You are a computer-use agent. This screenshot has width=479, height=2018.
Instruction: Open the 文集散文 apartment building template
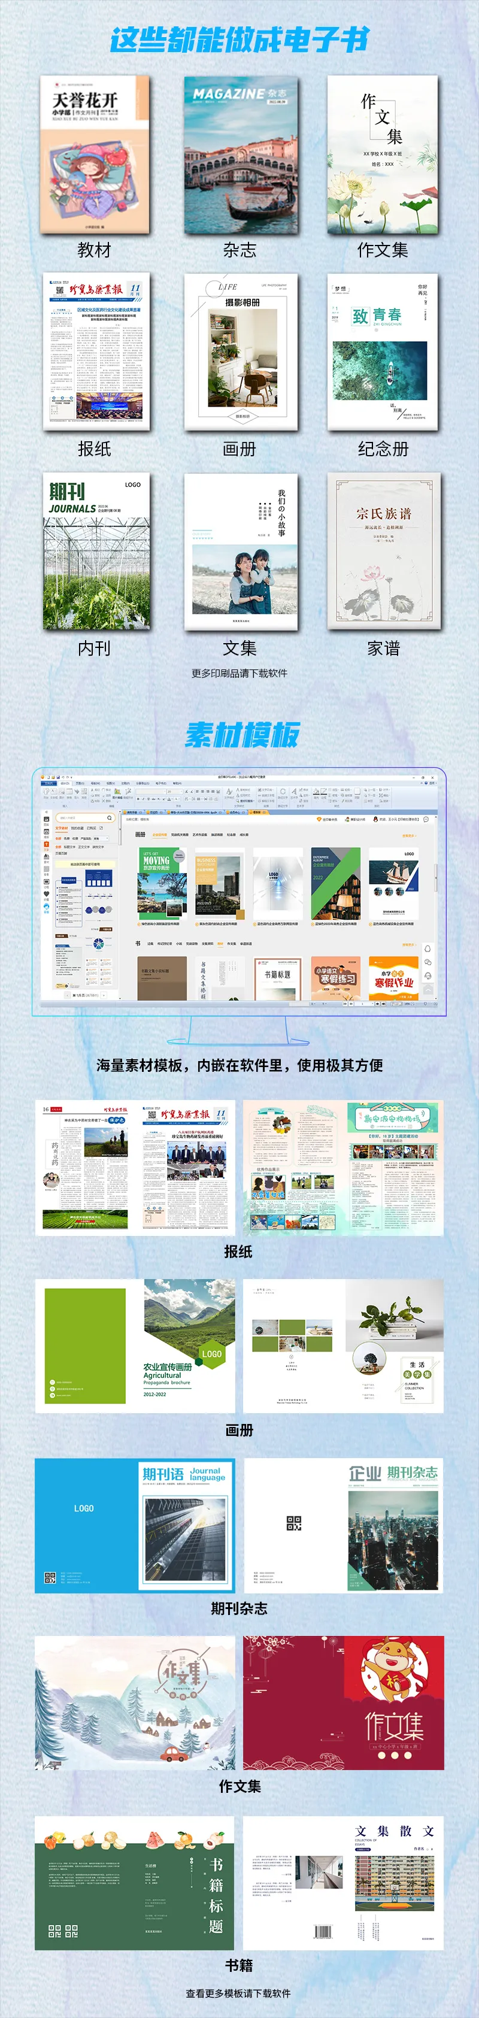[x=344, y=1883]
